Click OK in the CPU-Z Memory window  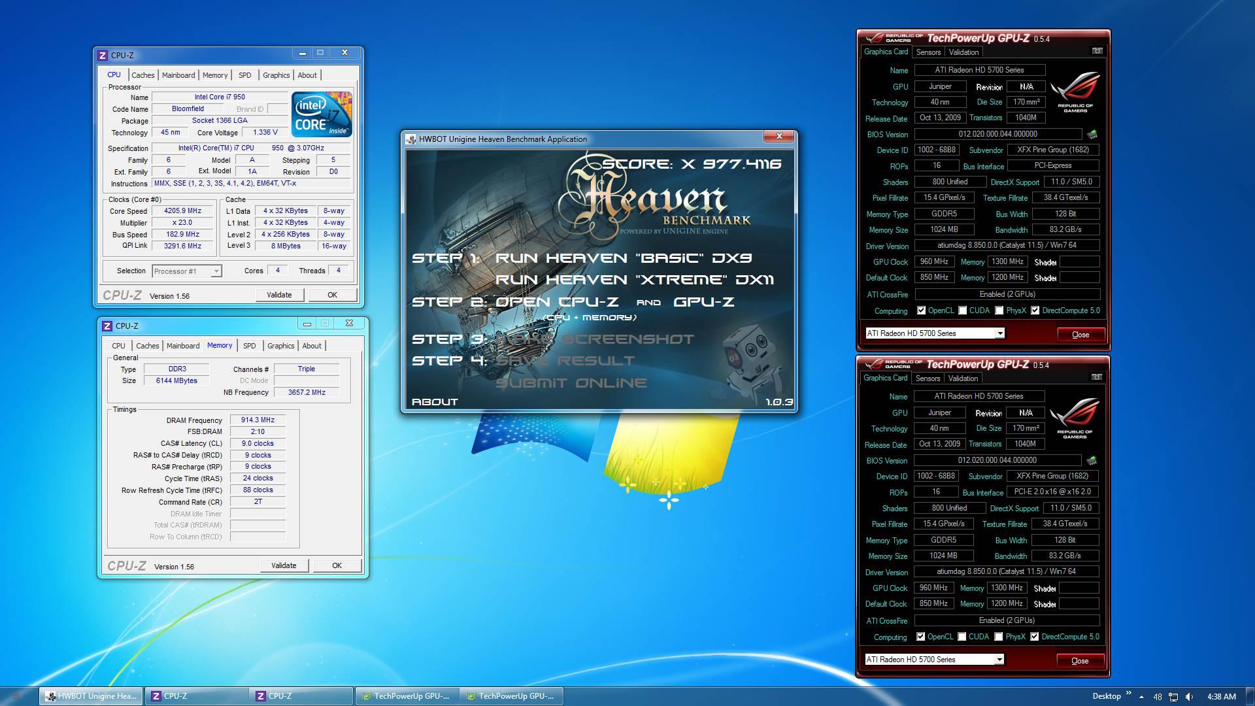coord(337,565)
